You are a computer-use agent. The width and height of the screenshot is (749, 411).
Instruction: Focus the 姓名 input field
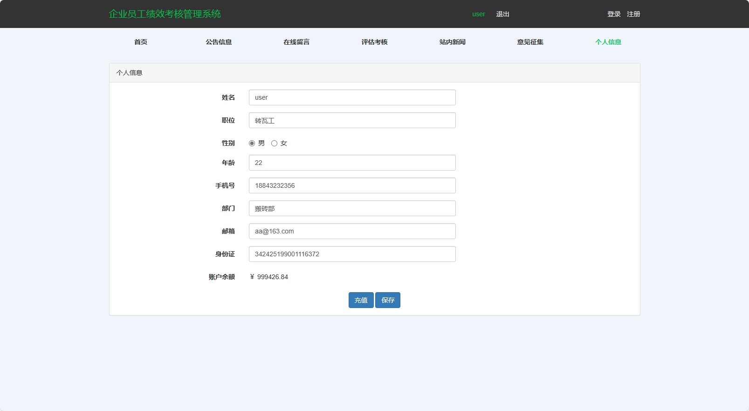tap(352, 97)
